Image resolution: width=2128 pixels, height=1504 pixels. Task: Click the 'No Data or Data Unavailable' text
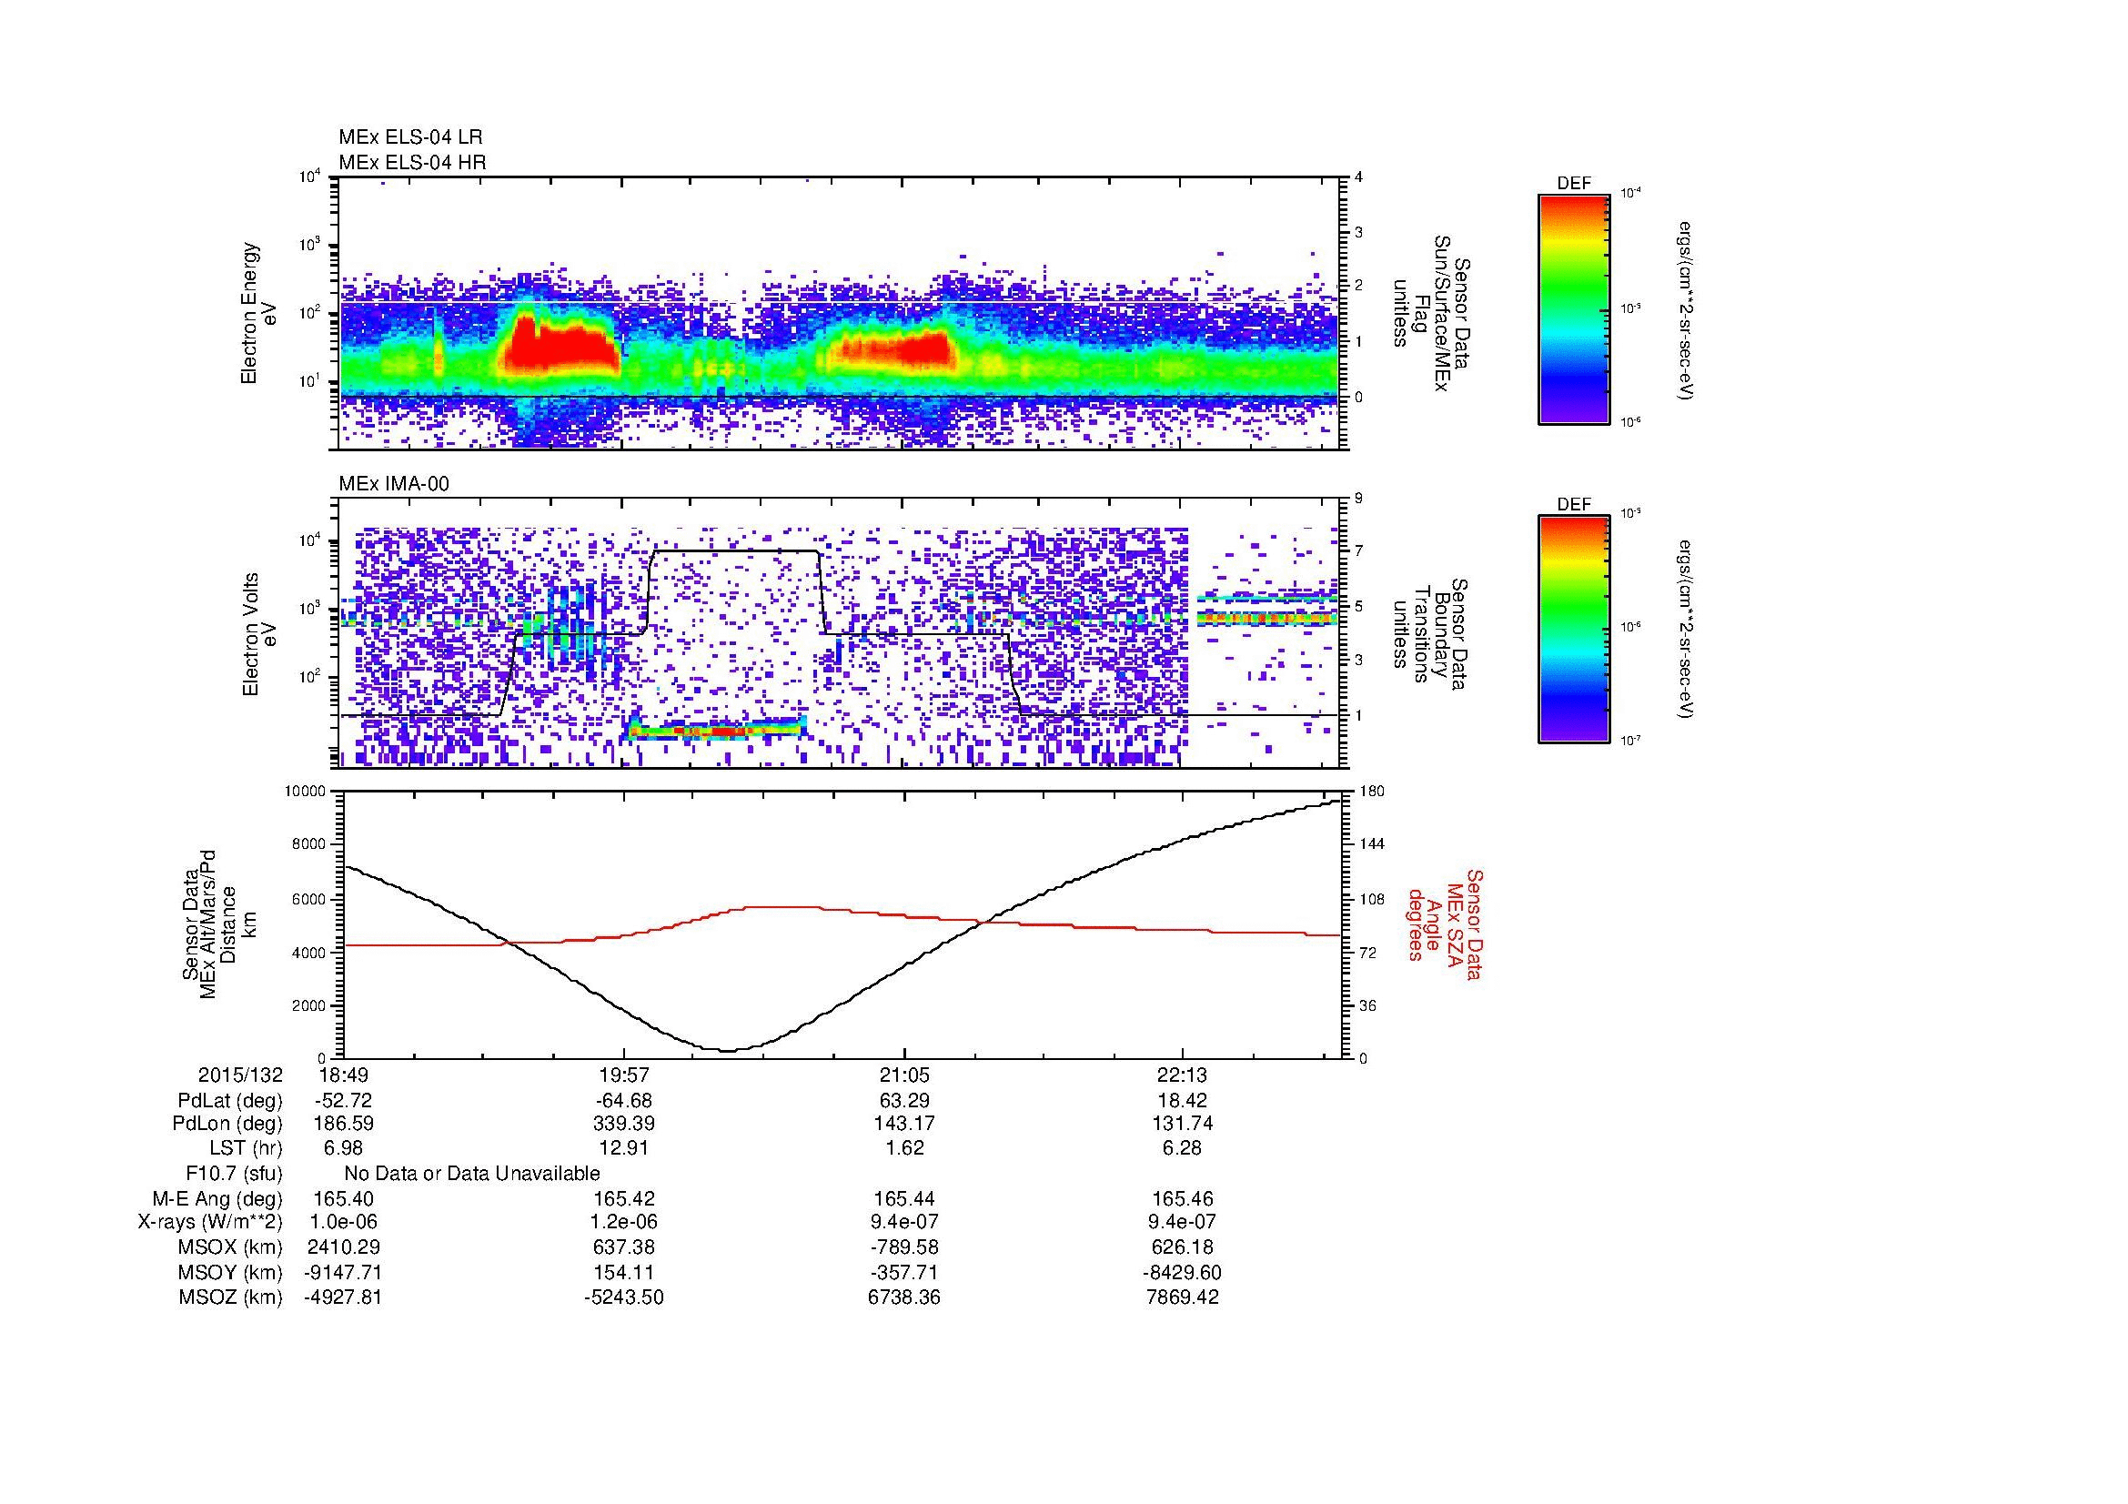coord(472,1174)
